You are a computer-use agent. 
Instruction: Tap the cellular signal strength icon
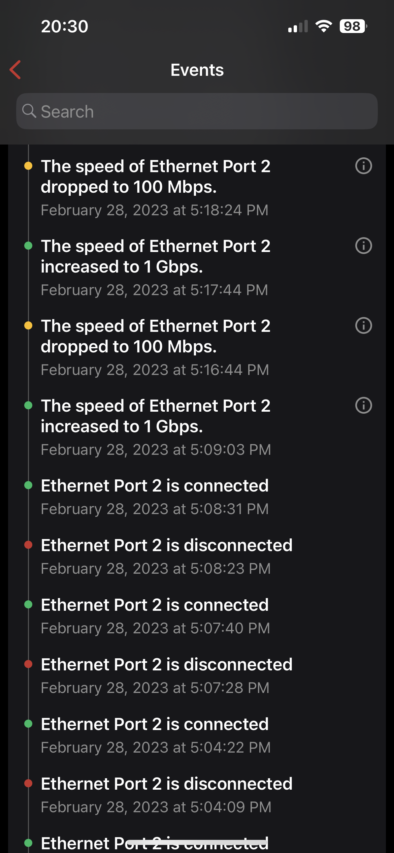point(298,26)
